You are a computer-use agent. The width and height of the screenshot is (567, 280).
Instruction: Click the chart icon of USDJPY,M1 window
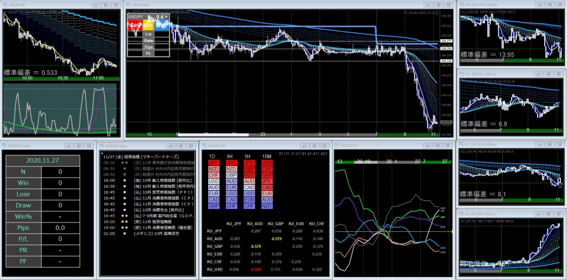tap(5, 5)
